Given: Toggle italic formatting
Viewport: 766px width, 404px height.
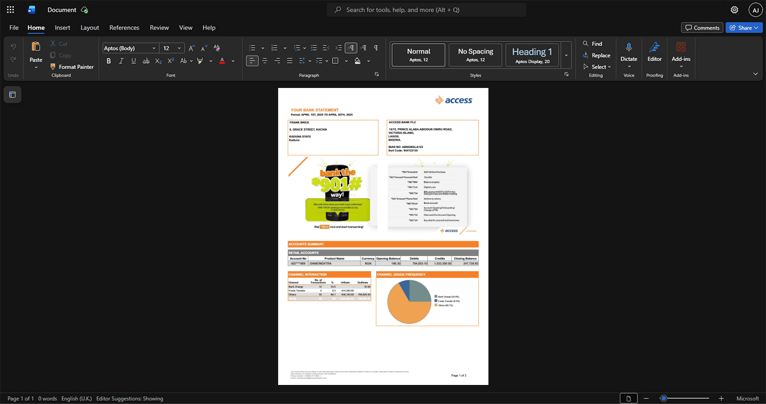Looking at the screenshot, I should (x=121, y=61).
